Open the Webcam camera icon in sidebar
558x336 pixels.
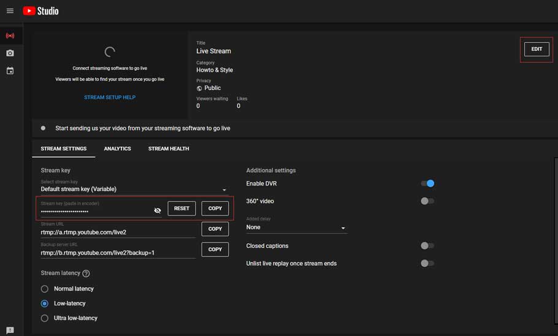pos(10,53)
